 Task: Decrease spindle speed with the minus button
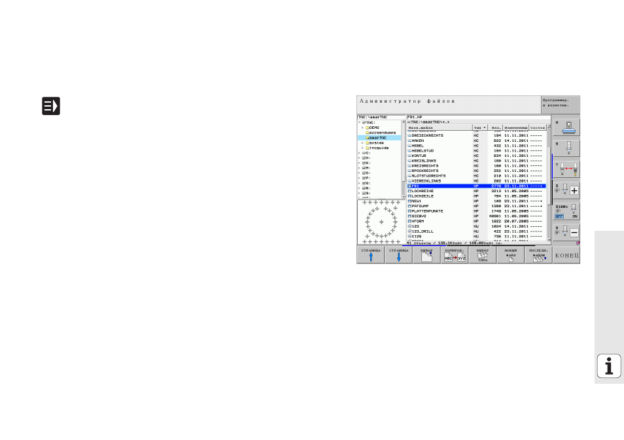[574, 233]
